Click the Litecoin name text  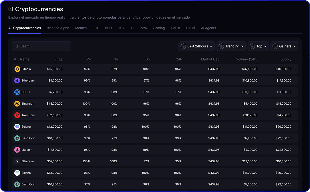tap(27, 150)
